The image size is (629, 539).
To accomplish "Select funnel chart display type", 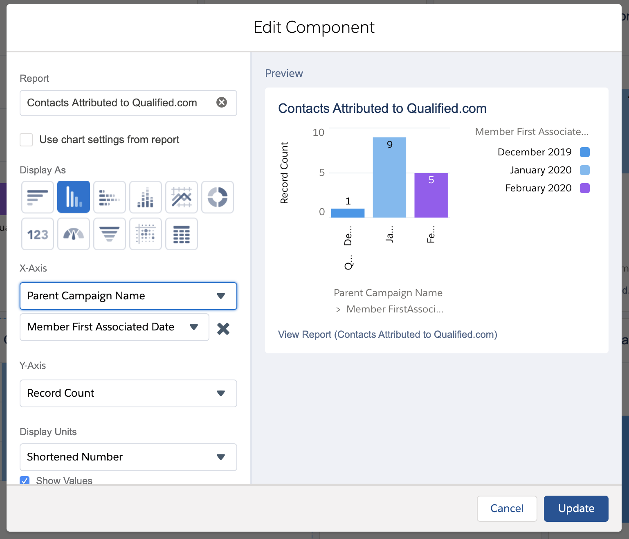I will click(x=110, y=234).
